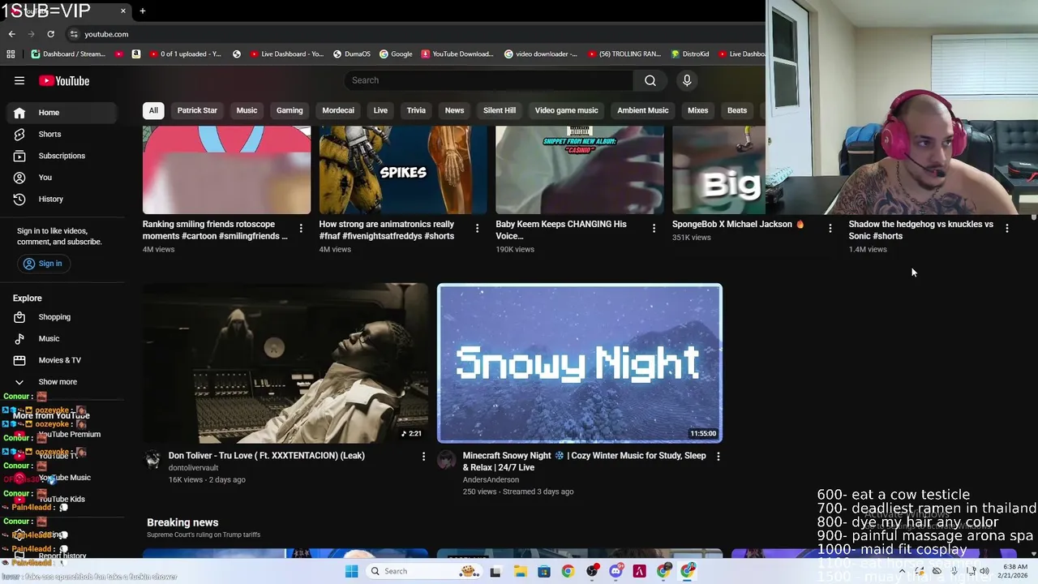The width and height of the screenshot is (1038, 584).
Task: Open the dontolivervault channel name
Action: (193, 468)
